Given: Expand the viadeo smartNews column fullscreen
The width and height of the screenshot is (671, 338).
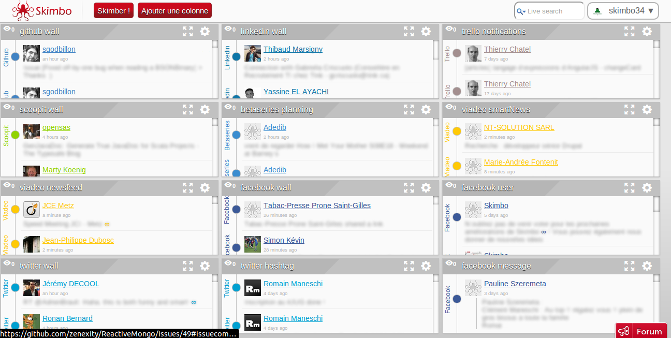Looking at the screenshot, I should pos(630,110).
